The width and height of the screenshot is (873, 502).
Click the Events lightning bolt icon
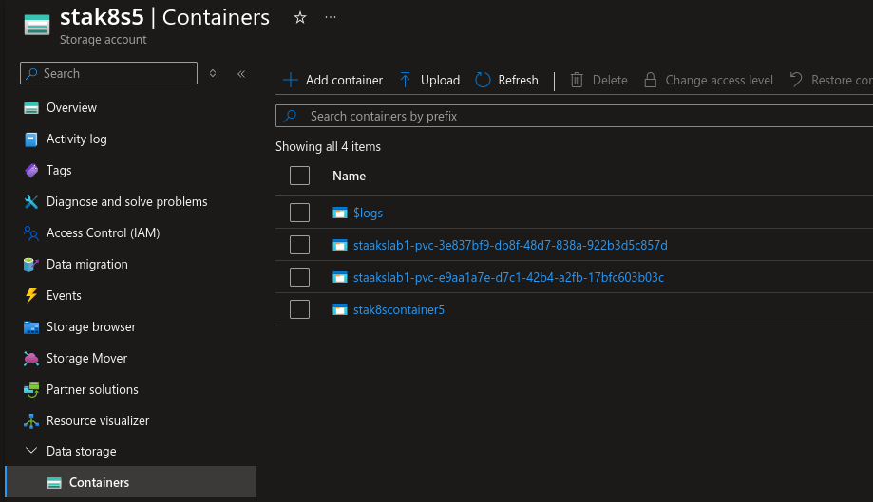(x=31, y=296)
